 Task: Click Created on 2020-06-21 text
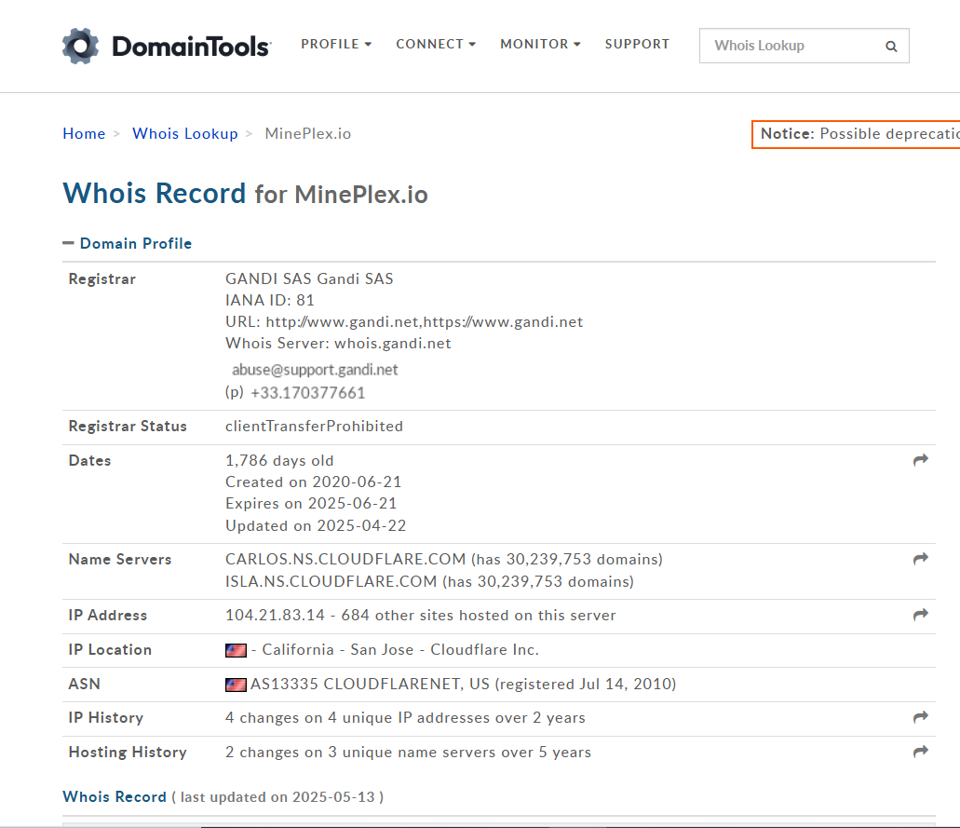(313, 482)
